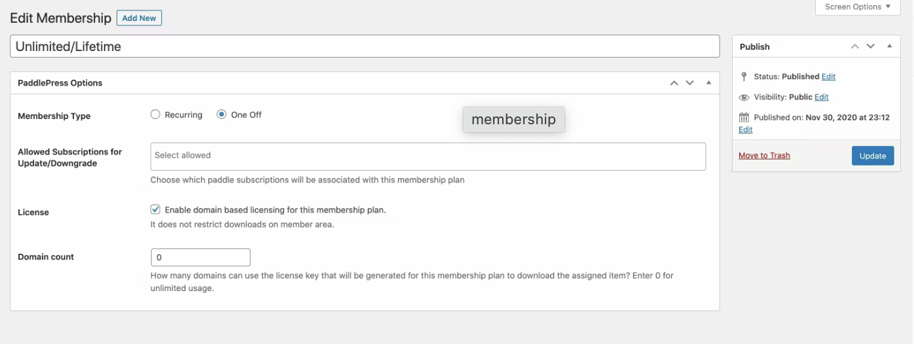914x344 pixels.
Task: Click the published date calendar icon
Action: [744, 118]
